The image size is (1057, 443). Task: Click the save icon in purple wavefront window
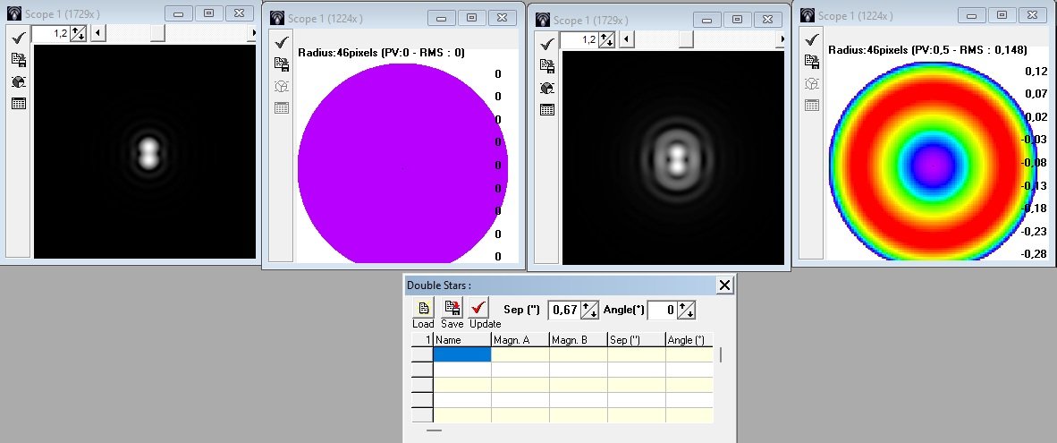[282, 64]
